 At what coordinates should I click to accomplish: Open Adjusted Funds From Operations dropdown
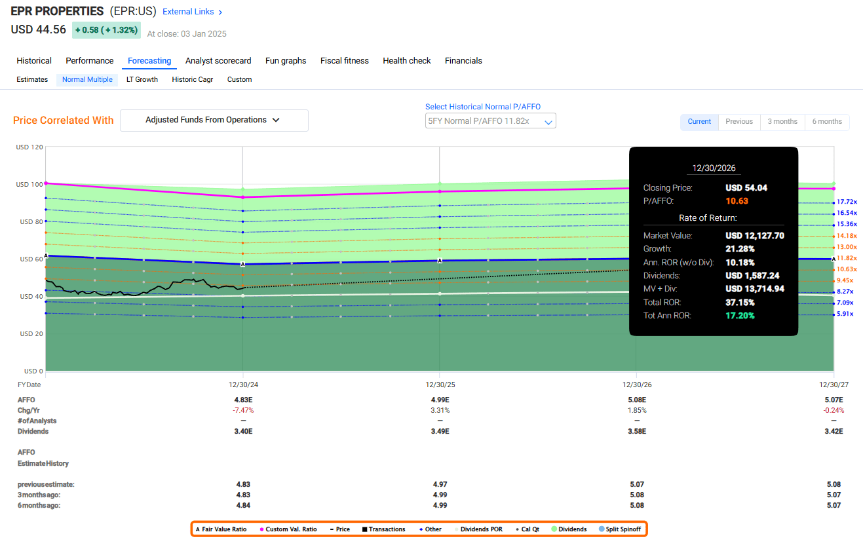coord(214,121)
